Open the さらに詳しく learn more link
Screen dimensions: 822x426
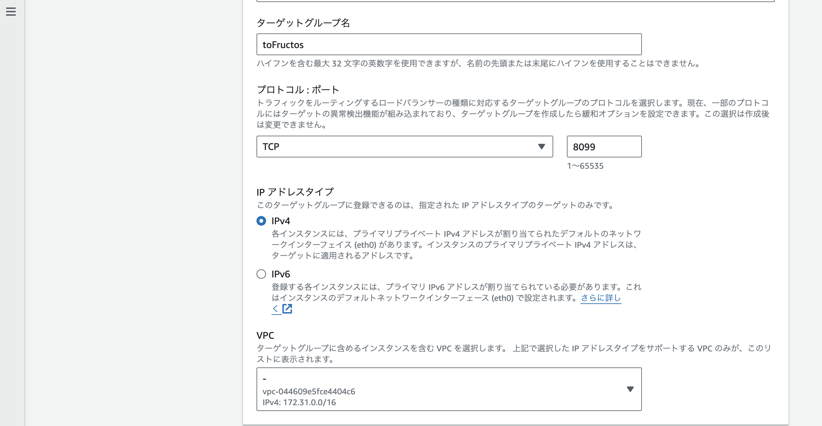coord(601,298)
